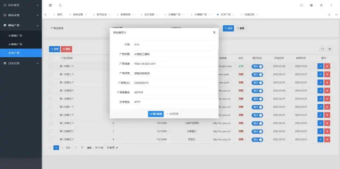Edit the 第二排第五个 row
This screenshot has width=340, height=169.
pos(320,139)
